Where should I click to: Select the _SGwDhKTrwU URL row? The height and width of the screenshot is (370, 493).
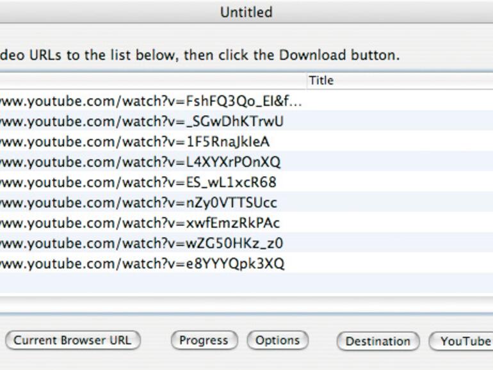(x=141, y=121)
